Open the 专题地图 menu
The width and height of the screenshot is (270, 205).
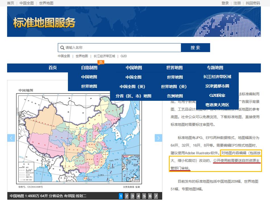pyautogui.click(x=215, y=67)
